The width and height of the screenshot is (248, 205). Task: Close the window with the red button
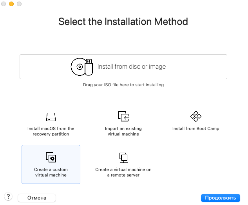point(4,4)
